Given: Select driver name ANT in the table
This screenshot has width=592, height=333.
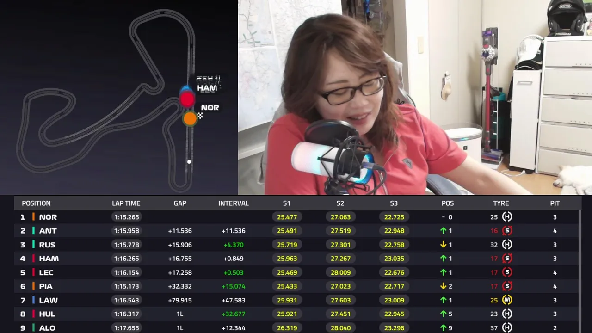Looking at the screenshot, I should 48,231.
